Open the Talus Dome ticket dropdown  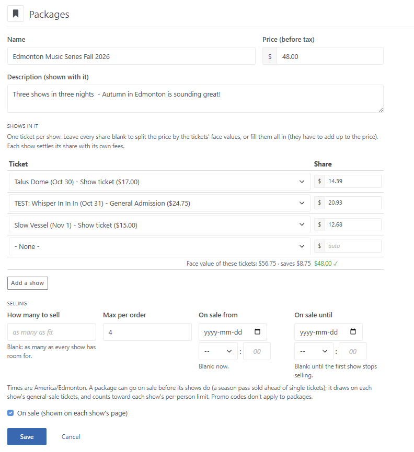[159, 182]
